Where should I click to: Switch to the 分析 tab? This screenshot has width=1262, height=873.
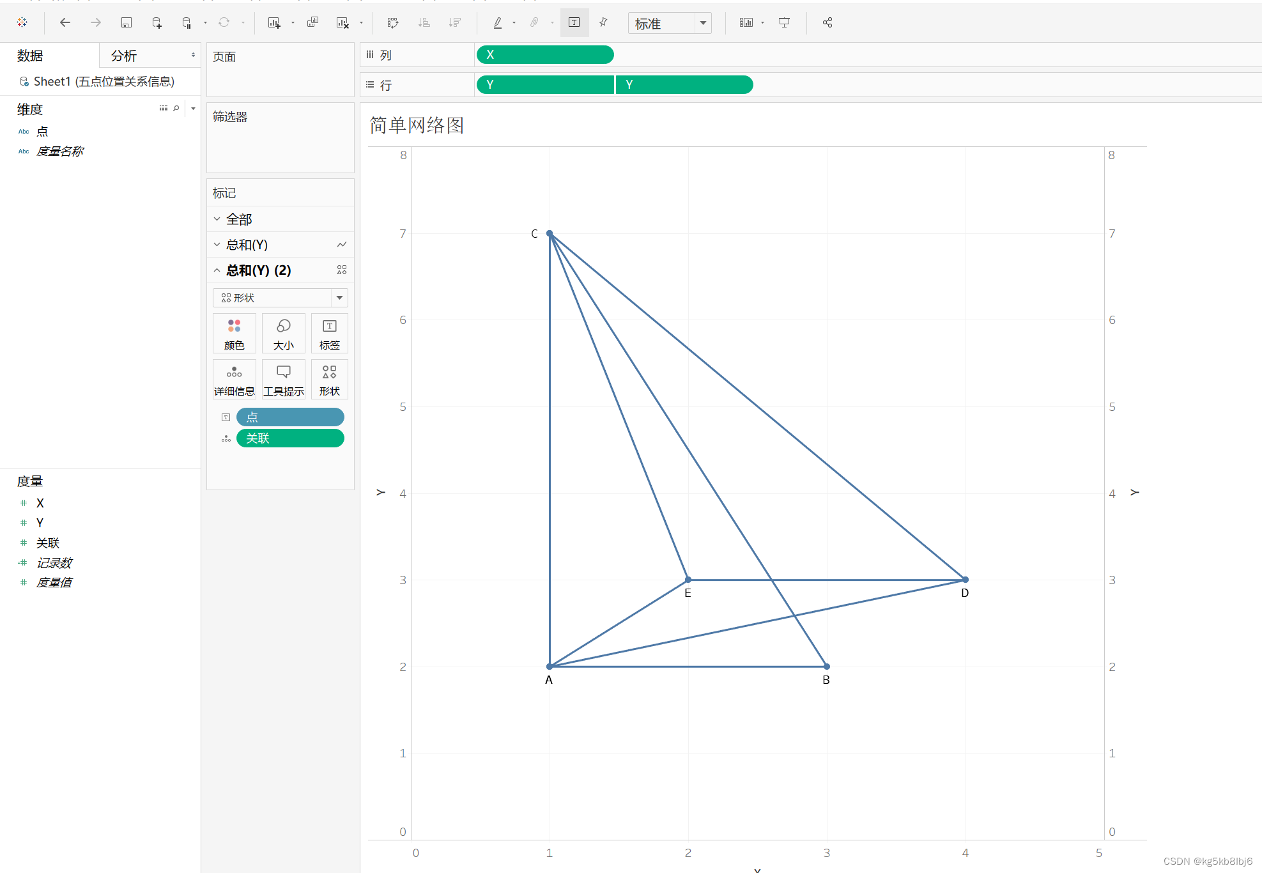point(124,56)
